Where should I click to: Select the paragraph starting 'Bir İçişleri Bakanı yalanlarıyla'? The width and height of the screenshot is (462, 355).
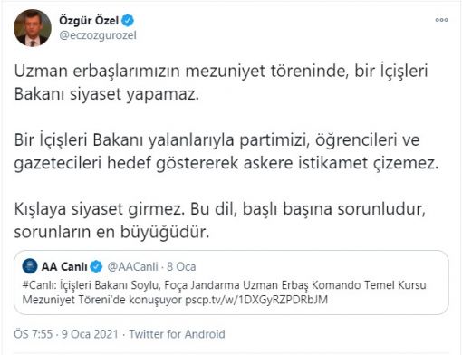[x=226, y=151]
